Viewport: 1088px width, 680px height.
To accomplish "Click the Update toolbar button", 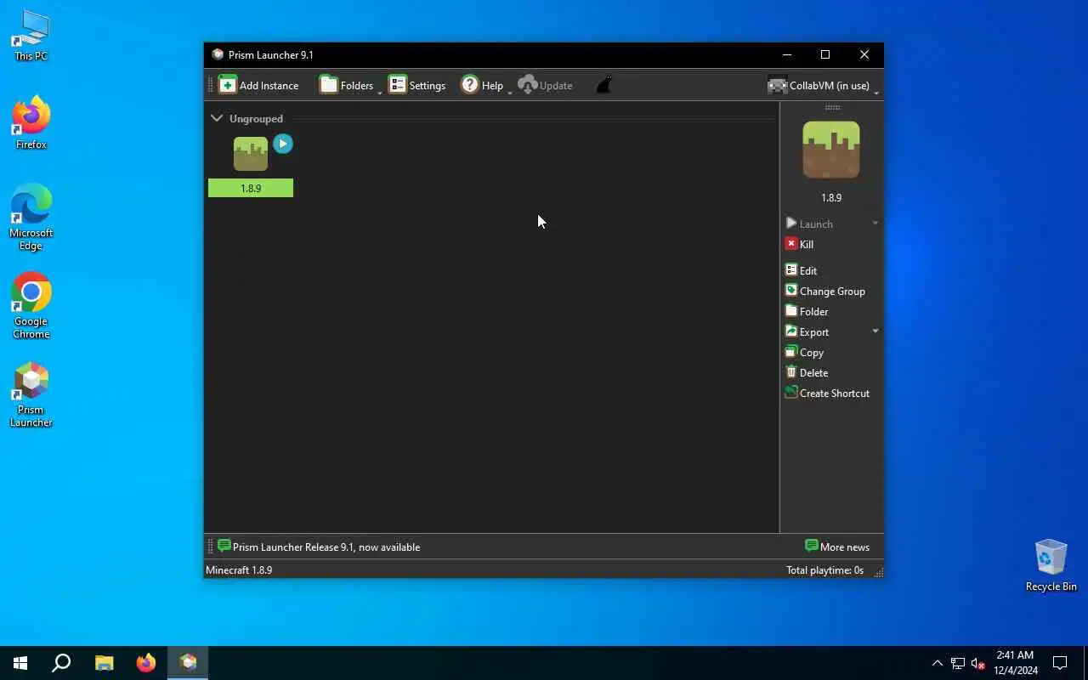I will [545, 85].
